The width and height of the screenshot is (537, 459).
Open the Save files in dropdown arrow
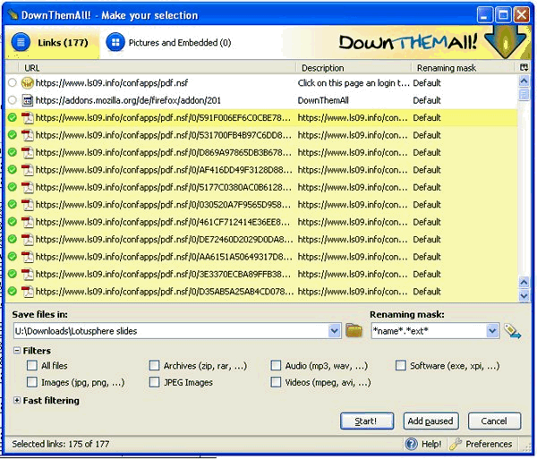(334, 331)
